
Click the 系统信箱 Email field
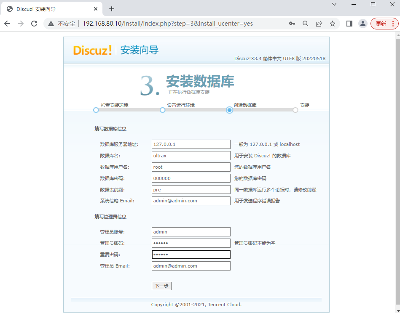[191, 201]
